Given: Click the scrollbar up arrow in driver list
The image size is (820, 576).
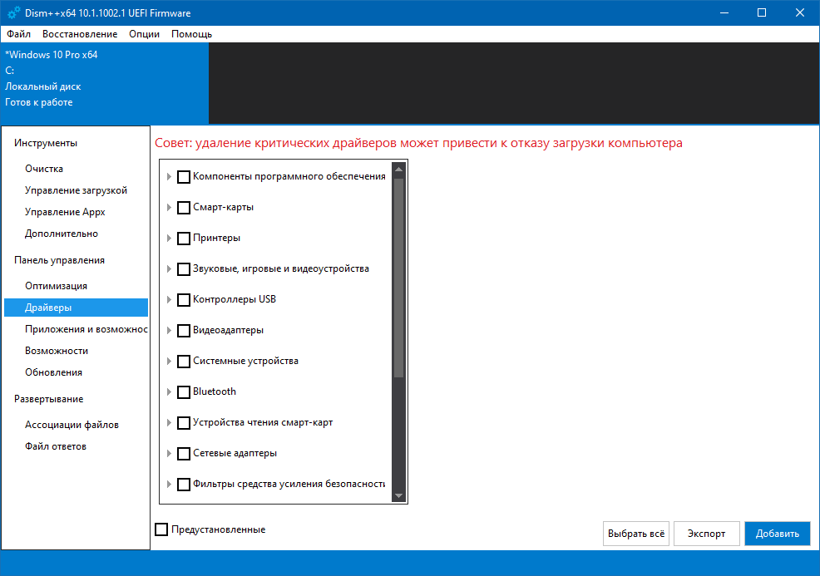Looking at the screenshot, I should pyautogui.click(x=398, y=170).
